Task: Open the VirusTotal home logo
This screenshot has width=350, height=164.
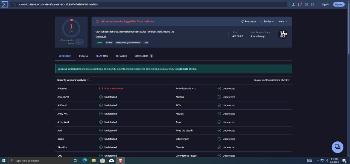Action: (x=5, y=4)
